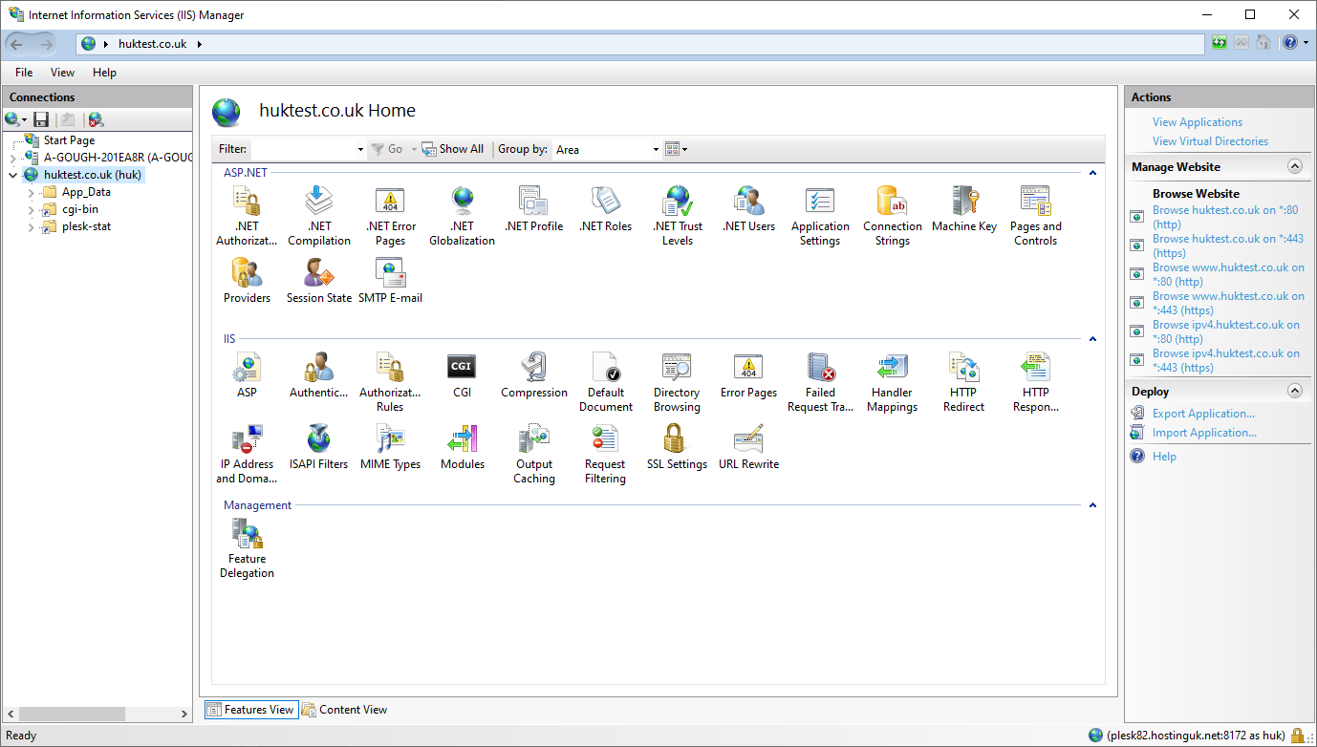Screen dimensions: 1317x747
Task: Open the File menu
Action: pos(24,73)
